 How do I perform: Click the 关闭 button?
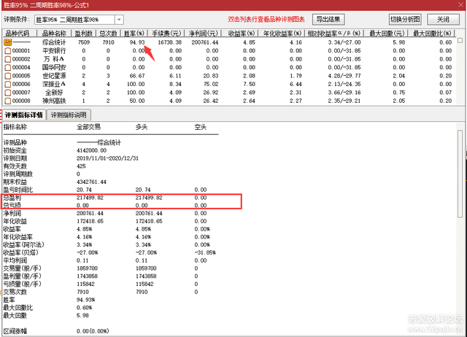(443, 20)
